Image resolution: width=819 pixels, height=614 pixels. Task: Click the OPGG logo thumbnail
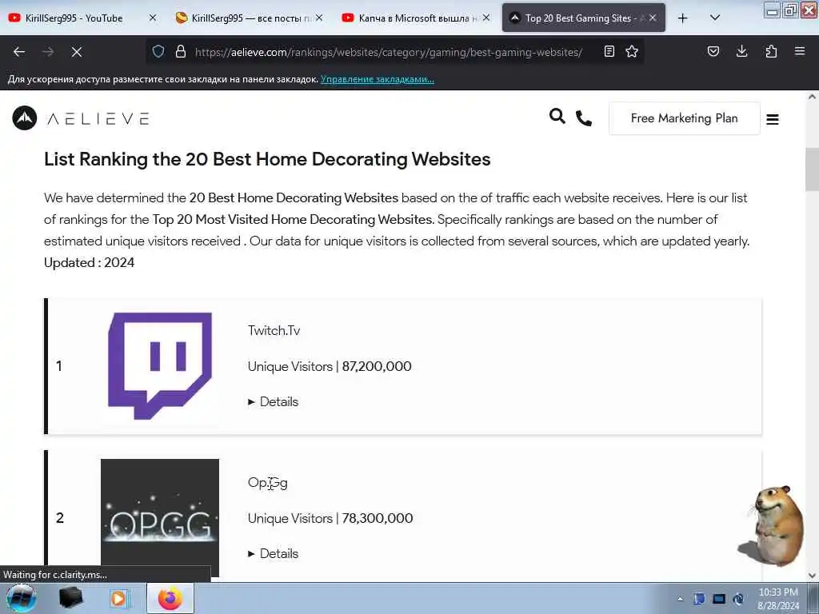(x=160, y=518)
